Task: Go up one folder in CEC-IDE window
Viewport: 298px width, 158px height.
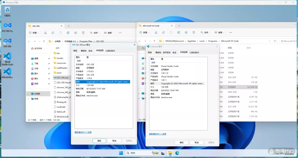Action: [44, 41]
